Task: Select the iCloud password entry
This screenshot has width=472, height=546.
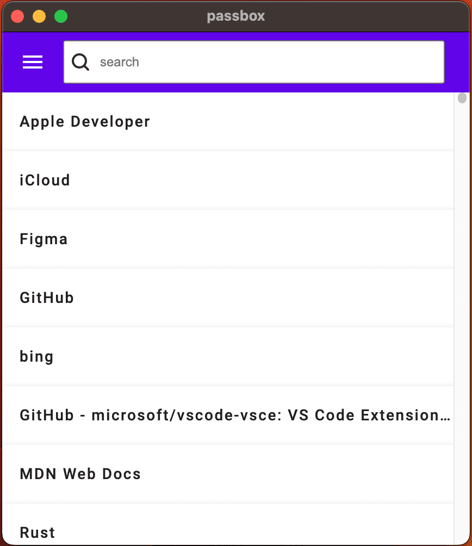Action: pyautogui.click(x=228, y=181)
